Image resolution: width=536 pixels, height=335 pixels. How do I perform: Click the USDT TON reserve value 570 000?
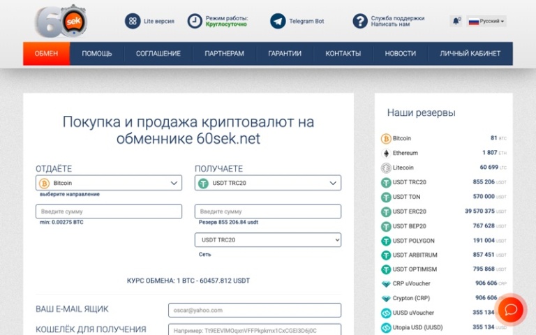coord(484,197)
